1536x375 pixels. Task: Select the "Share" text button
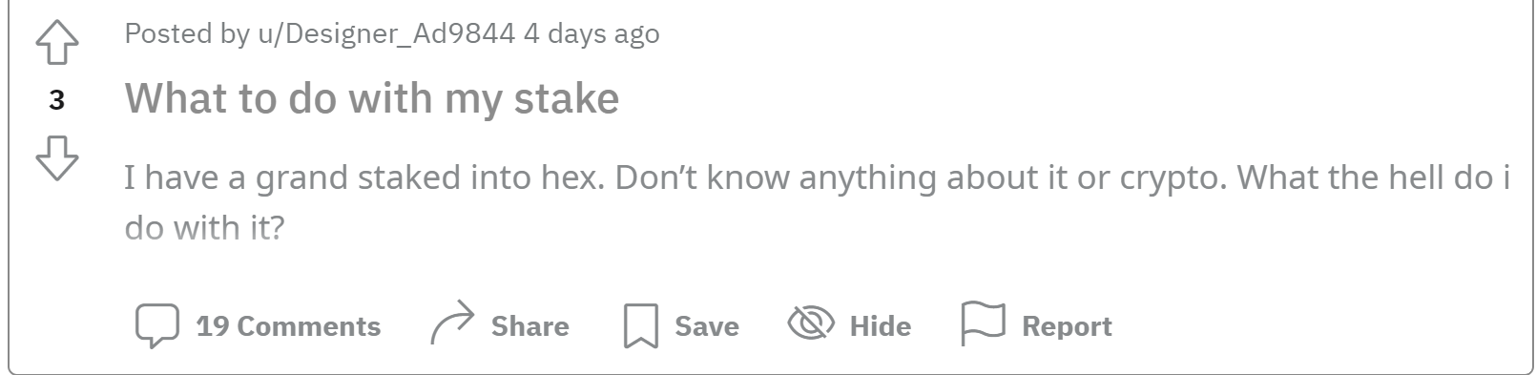point(529,326)
